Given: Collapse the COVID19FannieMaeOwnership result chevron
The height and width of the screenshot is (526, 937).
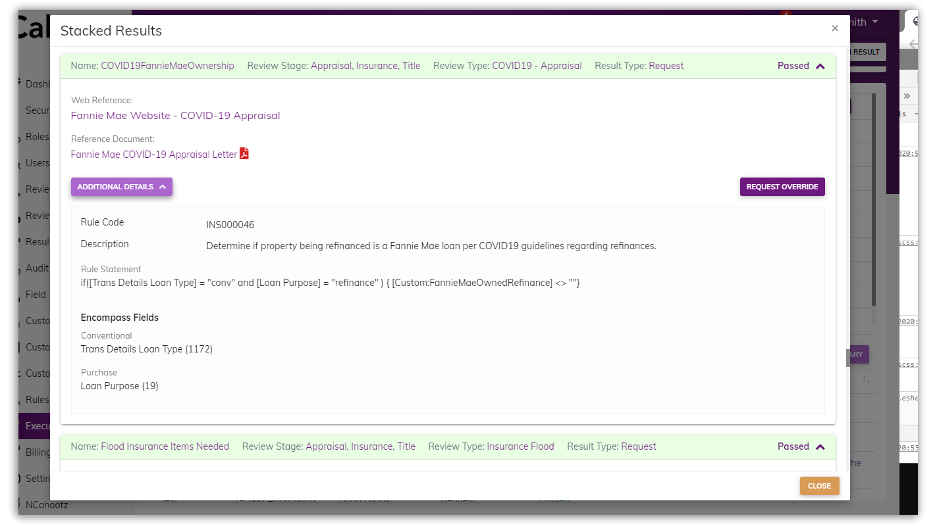Looking at the screenshot, I should (x=820, y=66).
